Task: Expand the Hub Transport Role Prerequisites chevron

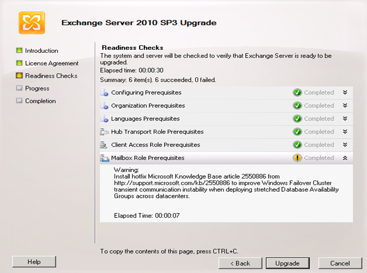Action: click(x=345, y=132)
